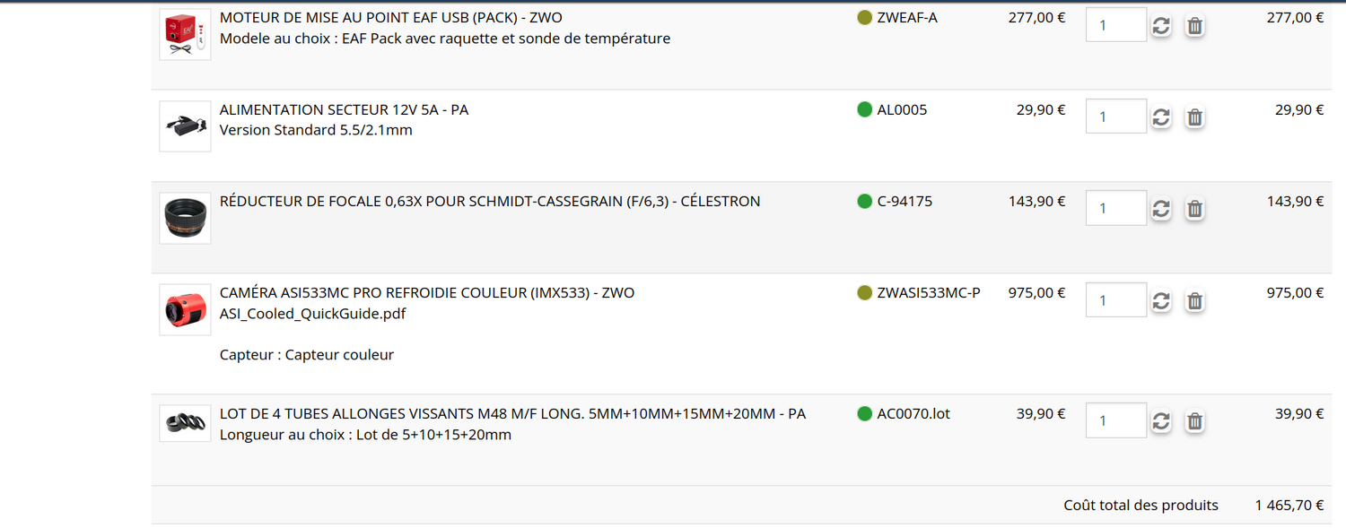This screenshot has width=1346, height=528.
Task: Open the Caméra ASI533MC Pro product page
Action: tap(426, 293)
